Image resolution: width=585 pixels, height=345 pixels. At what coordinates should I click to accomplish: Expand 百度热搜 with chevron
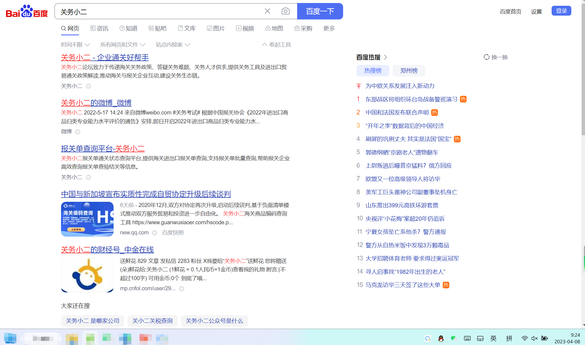pos(386,57)
